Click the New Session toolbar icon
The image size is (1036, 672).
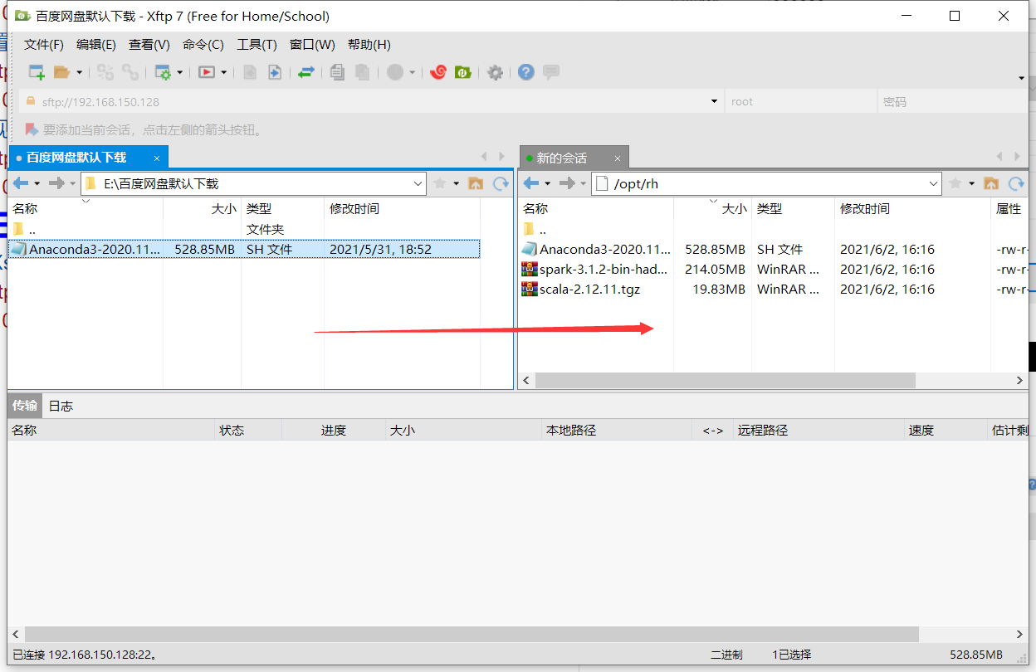[x=37, y=72]
